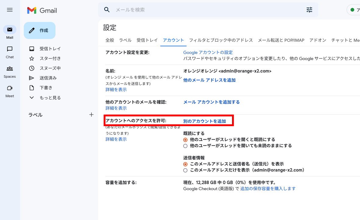Open Spaces from the left rail

coord(10,69)
